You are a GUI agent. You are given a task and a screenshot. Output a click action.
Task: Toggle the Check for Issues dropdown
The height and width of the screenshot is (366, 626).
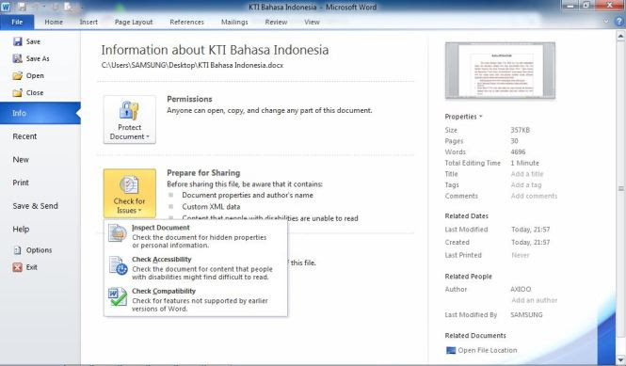coord(130,193)
